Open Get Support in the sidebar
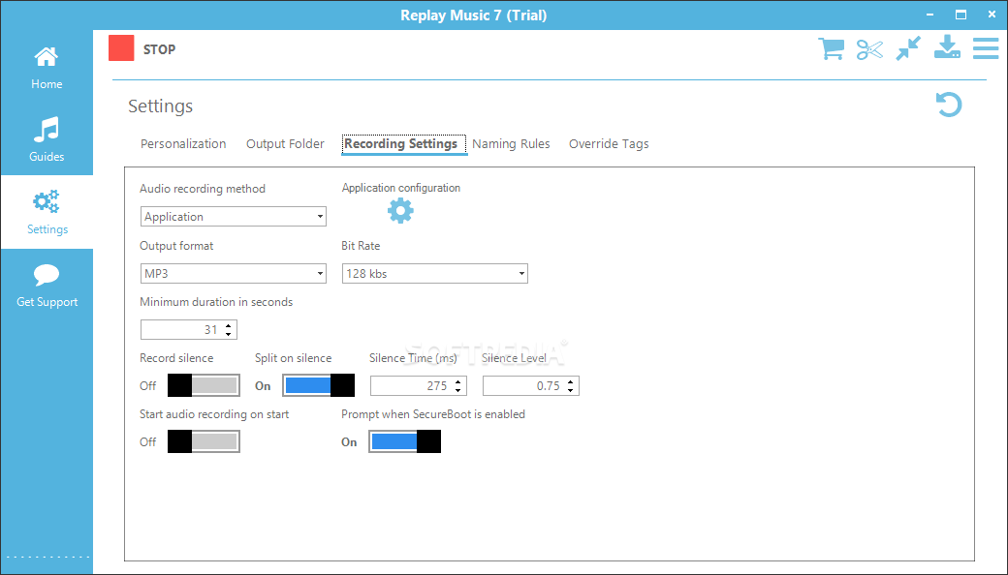 coord(47,285)
